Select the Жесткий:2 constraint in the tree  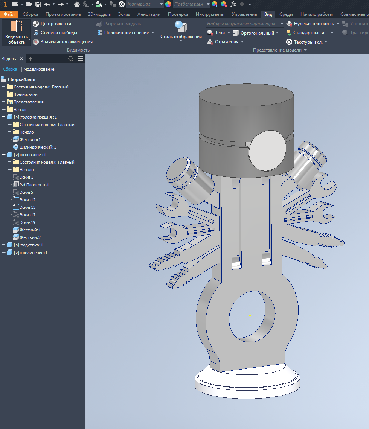[27, 237]
